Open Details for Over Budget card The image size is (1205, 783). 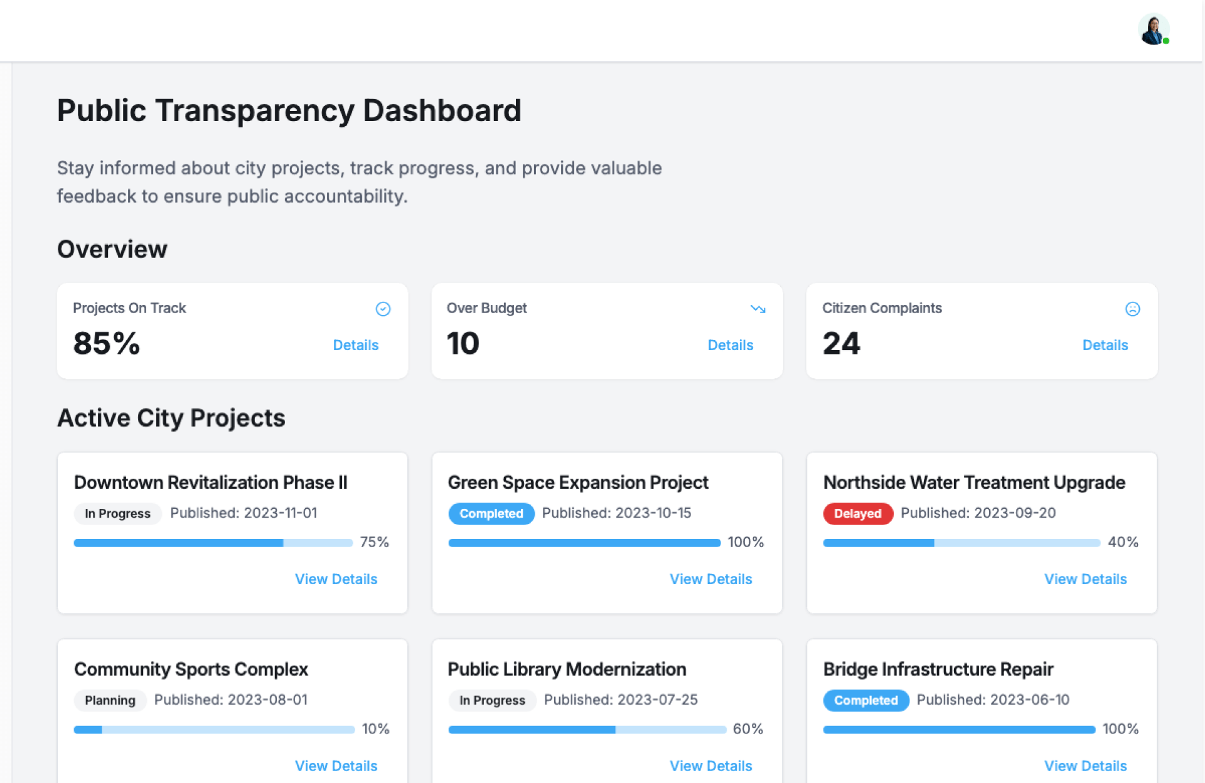coord(730,345)
